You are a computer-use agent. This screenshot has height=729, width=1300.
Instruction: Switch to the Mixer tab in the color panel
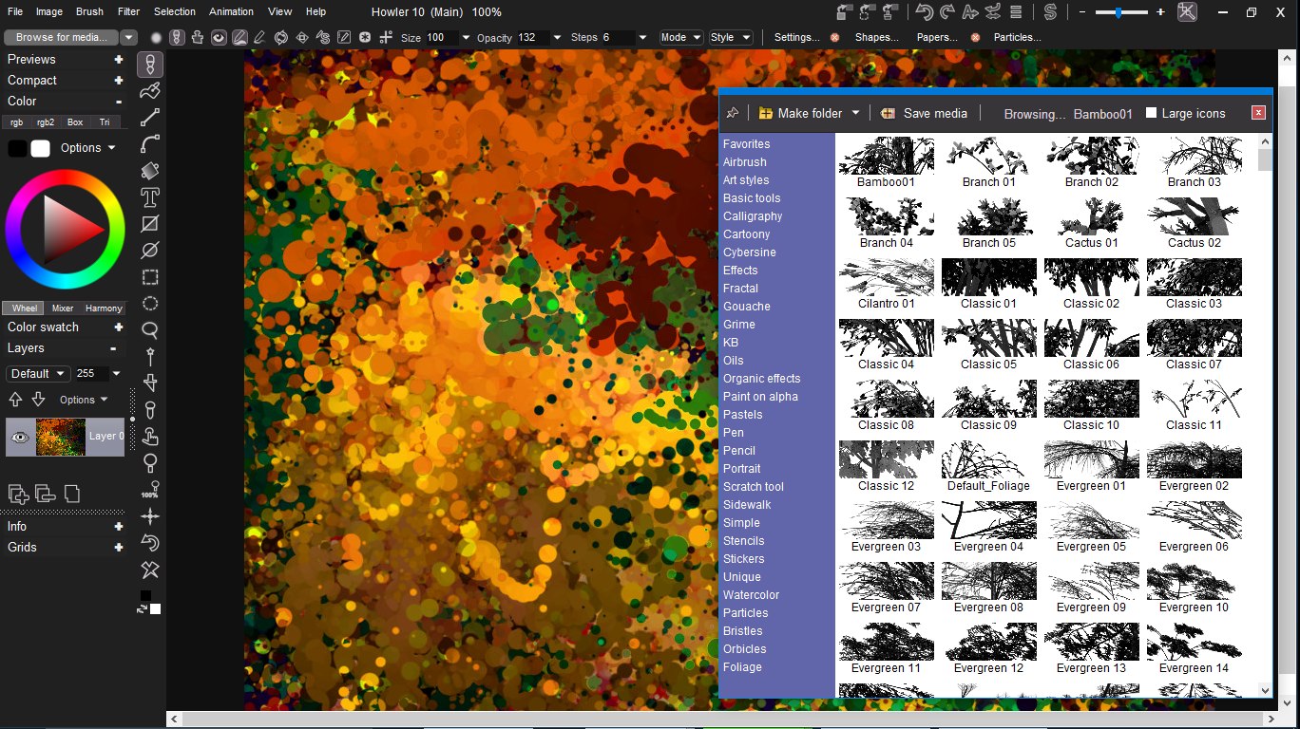62,308
